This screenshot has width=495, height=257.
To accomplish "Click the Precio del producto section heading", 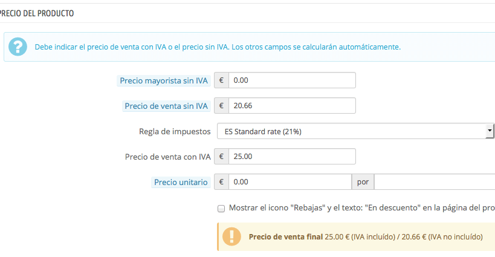I will pos(37,13).
